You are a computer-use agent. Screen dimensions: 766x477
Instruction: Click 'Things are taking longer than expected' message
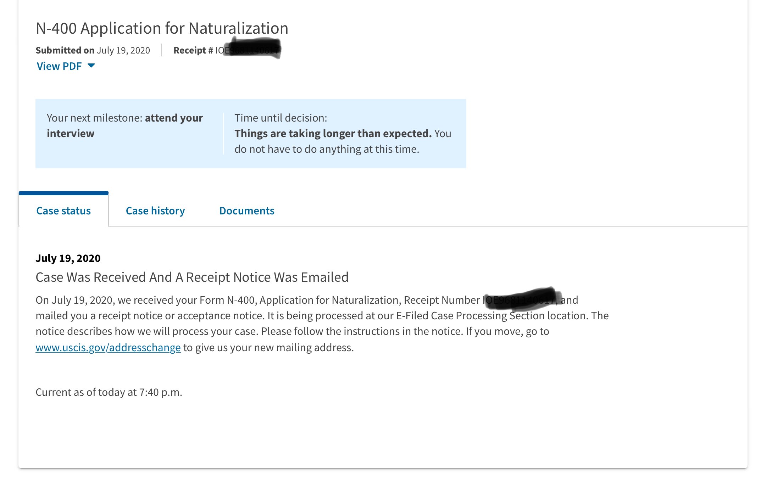[333, 133]
